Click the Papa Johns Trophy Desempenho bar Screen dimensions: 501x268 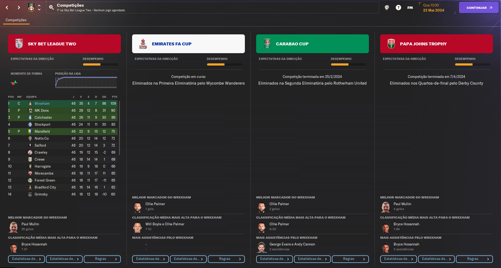(x=473, y=64)
